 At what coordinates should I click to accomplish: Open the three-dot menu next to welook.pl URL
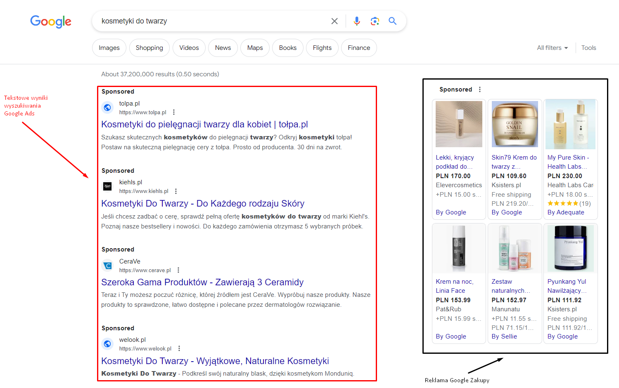(179, 348)
